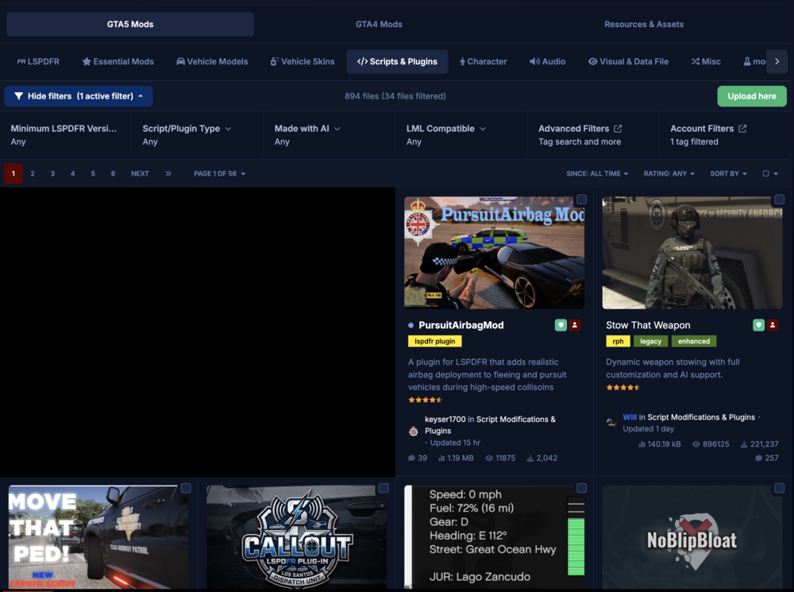Click current page 1 button

click(x=13, y=173)
